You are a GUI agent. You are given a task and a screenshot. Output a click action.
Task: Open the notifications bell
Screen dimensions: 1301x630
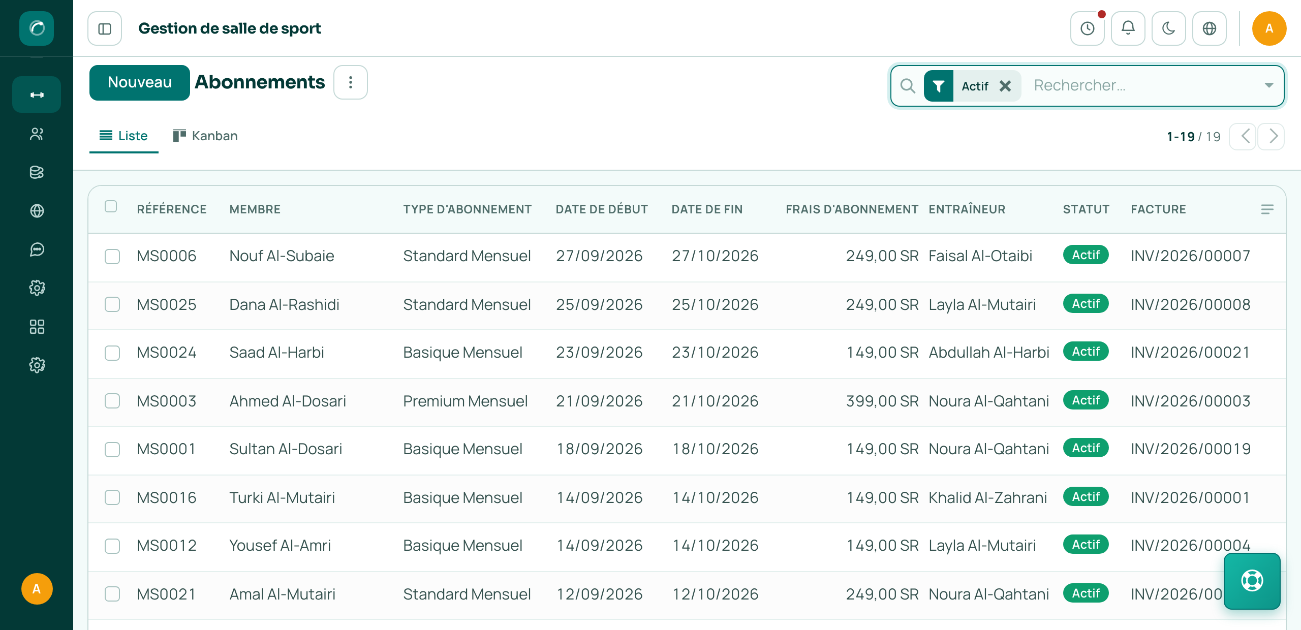[1128, 28]
